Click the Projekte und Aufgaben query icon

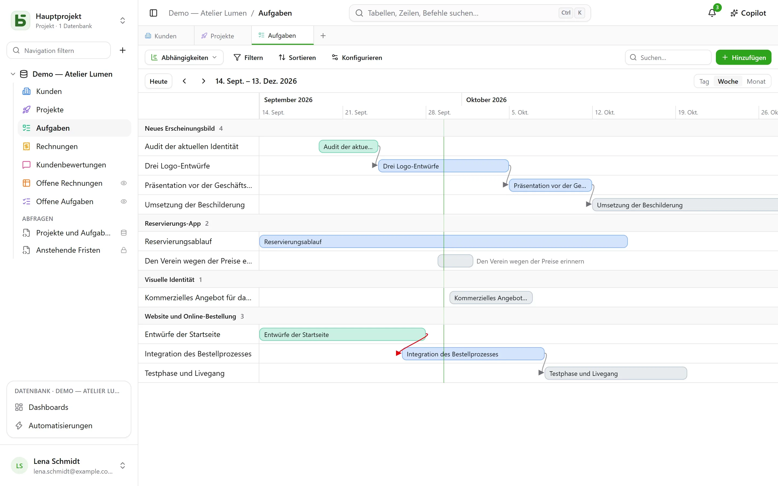pyautogui.click(x=26, y=233)
